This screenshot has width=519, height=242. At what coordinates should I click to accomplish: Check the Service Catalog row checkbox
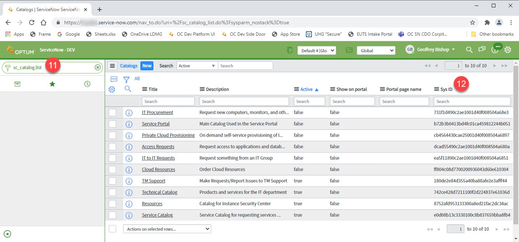tap(112, 215)
